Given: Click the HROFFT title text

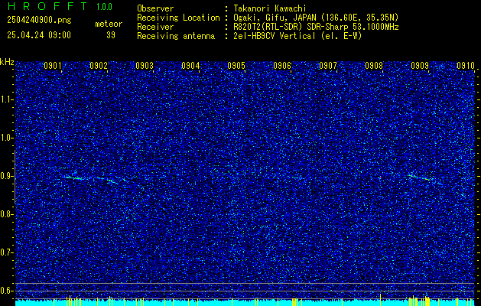Looking at the screenshot, I should pos(47,6).
